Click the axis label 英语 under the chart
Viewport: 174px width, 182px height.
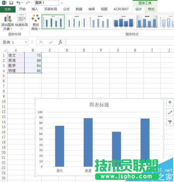point(88,171)
